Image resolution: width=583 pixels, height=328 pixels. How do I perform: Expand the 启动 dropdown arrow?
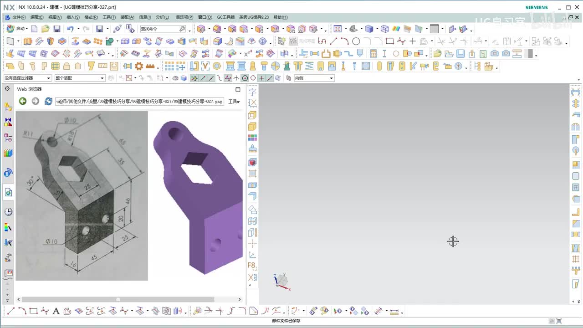click(x=27, y=29)
